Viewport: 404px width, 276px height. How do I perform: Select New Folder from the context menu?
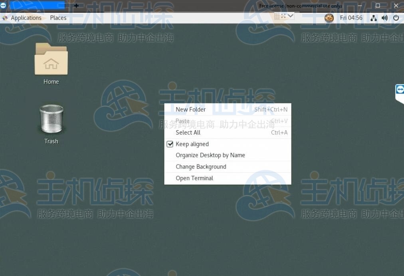click(191, 109)
